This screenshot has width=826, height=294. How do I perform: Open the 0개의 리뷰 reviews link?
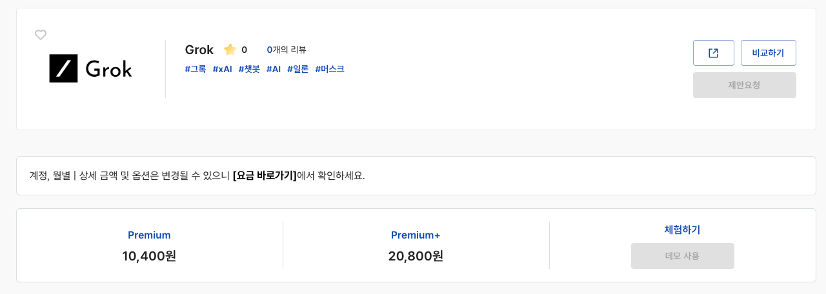[287, 50]
